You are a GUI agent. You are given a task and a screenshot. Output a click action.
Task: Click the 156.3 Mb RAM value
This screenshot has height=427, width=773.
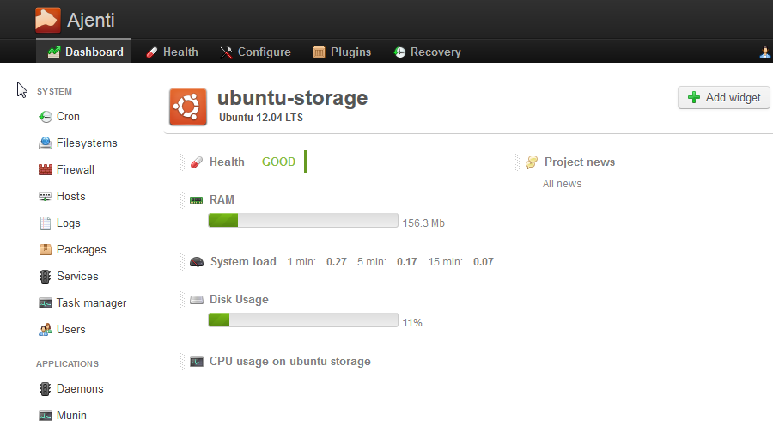coord(423,223)
